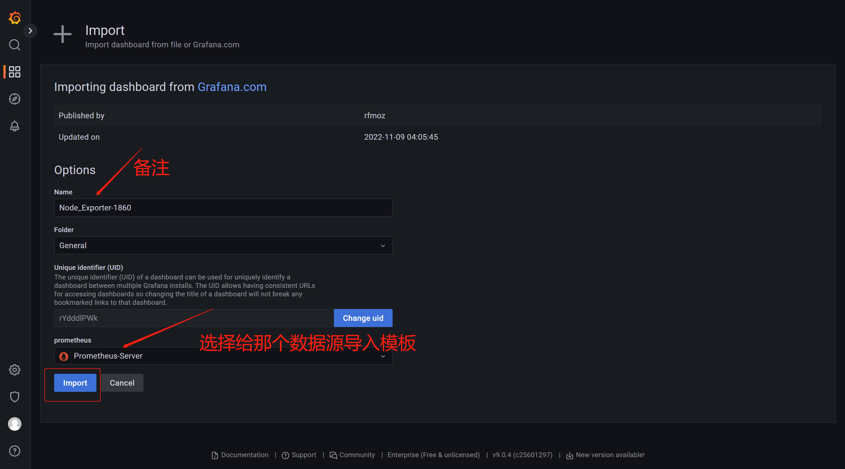Click the Support question icon in footer
845x469 pixels.
coord(285,455)
